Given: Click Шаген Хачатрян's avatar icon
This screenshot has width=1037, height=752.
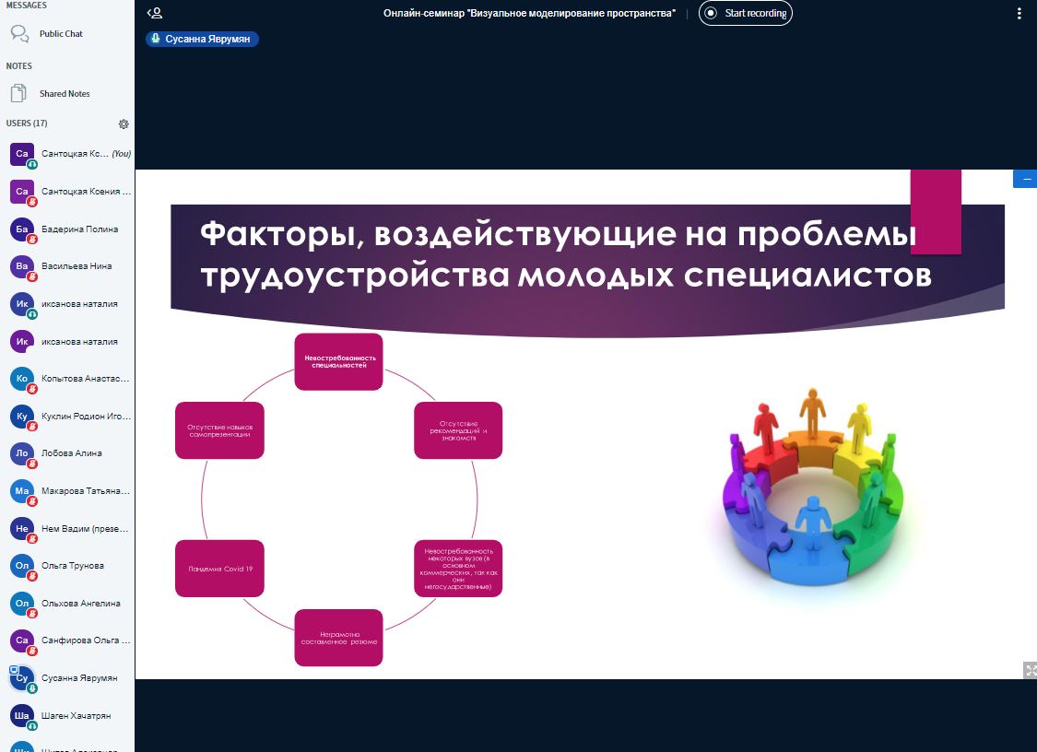Looking at the screenshot, I should point(22,716).
